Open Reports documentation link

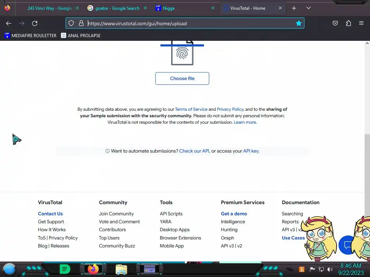pos(290,222)
